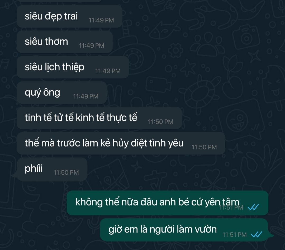Click the 11:50 PM timestamp on 'tinh tế tử tế' message

point(160,122)
